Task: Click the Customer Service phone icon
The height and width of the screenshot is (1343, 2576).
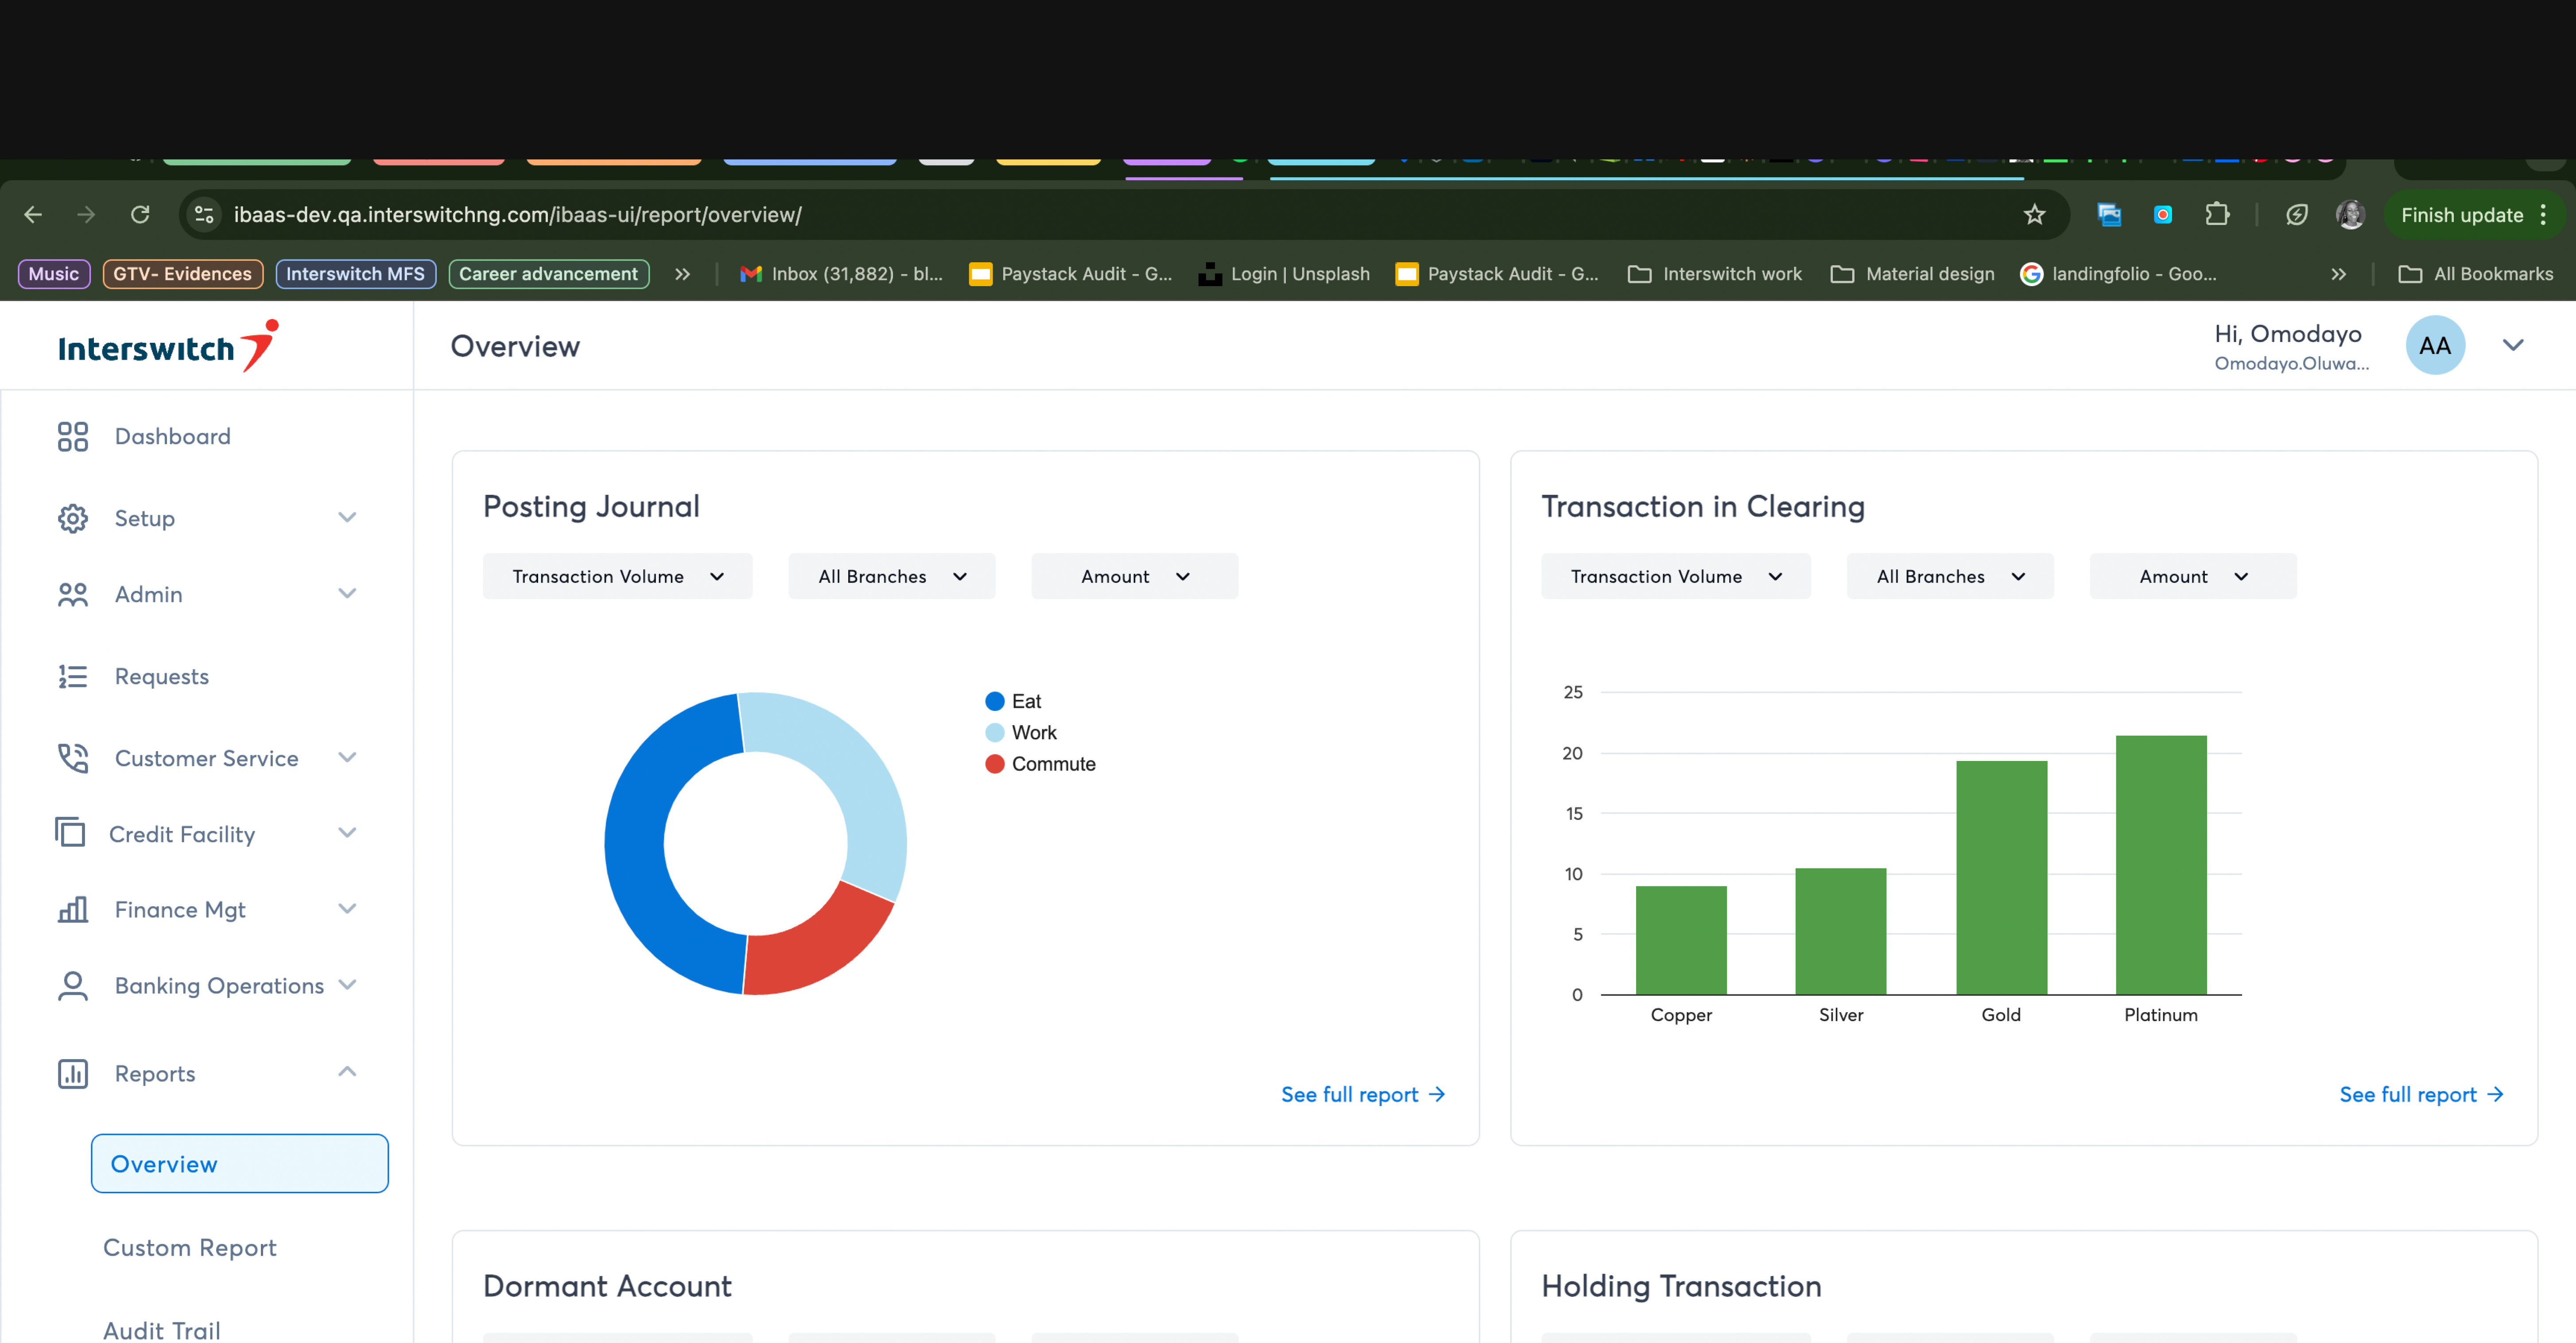Action: click(x=72, y=758)
